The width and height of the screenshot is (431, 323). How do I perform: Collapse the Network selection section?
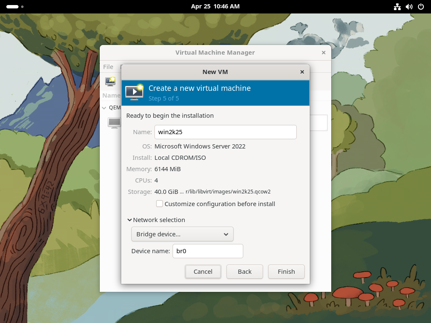[x=130, y=220]
